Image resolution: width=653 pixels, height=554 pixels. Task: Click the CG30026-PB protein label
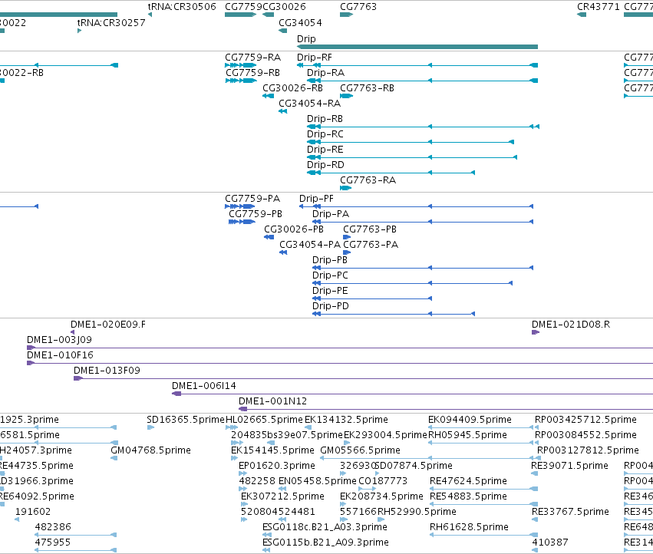294,229
